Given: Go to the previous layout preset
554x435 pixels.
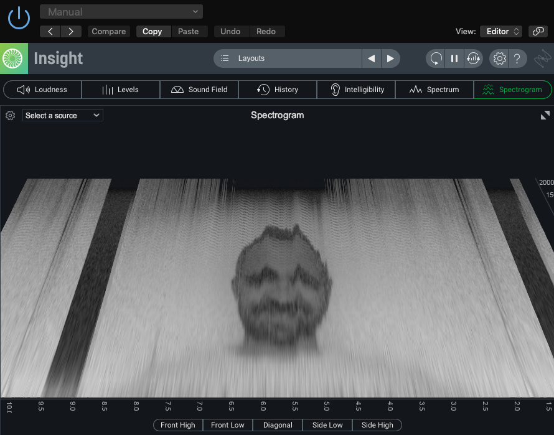Looking at the screenshot, I should [372, 58].
